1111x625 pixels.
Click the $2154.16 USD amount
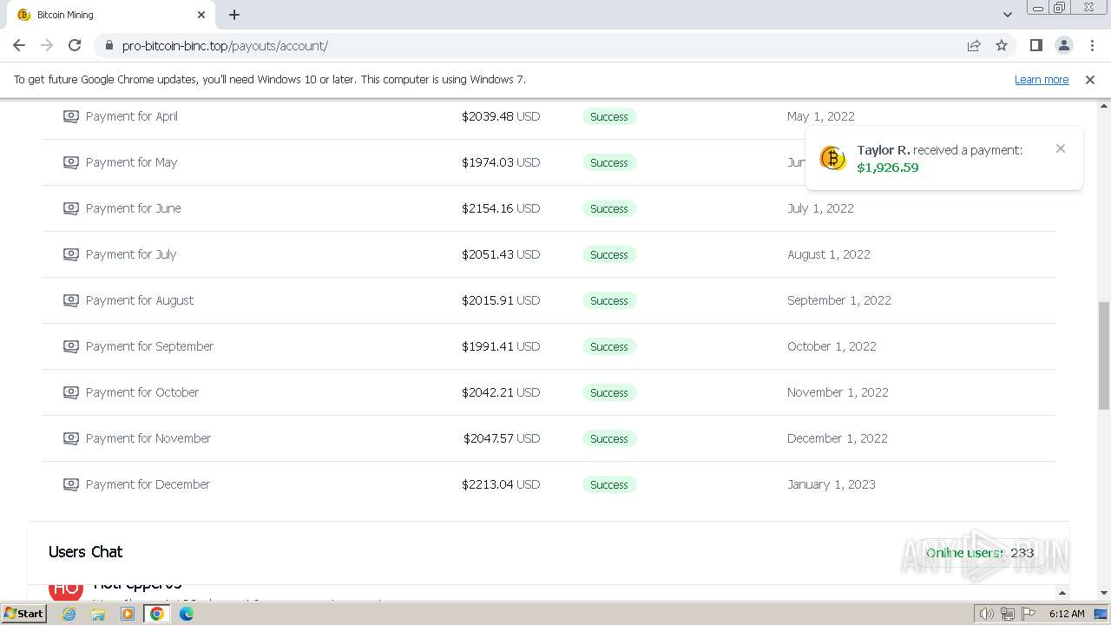(501, 208)
